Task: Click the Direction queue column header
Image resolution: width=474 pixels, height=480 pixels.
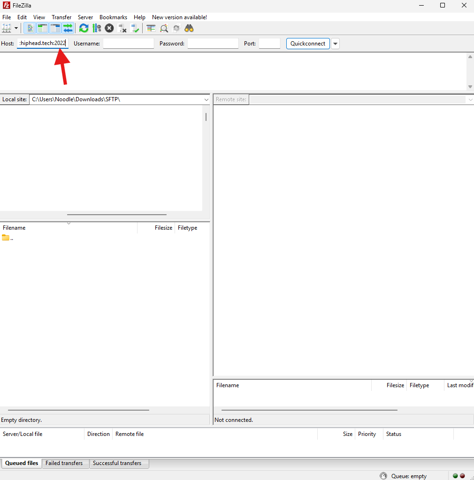Action: (99, 434)
